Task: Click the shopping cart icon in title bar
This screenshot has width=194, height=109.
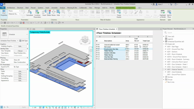Action: (171, 4)
